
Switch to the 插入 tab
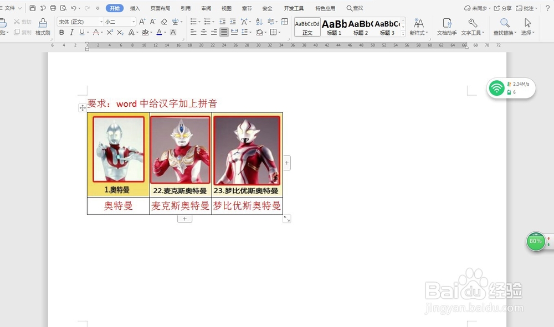tap(135, 8)
